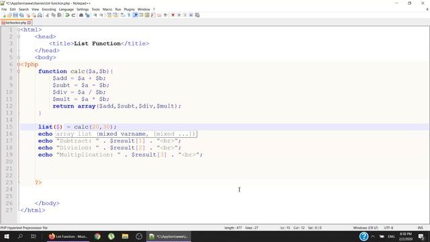
Task: Create a new document with the New toolbar icon
Action: click(x=3, y=15)
